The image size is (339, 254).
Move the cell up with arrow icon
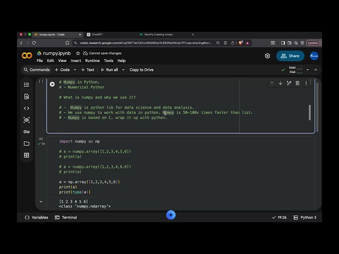tap(272, 83)
